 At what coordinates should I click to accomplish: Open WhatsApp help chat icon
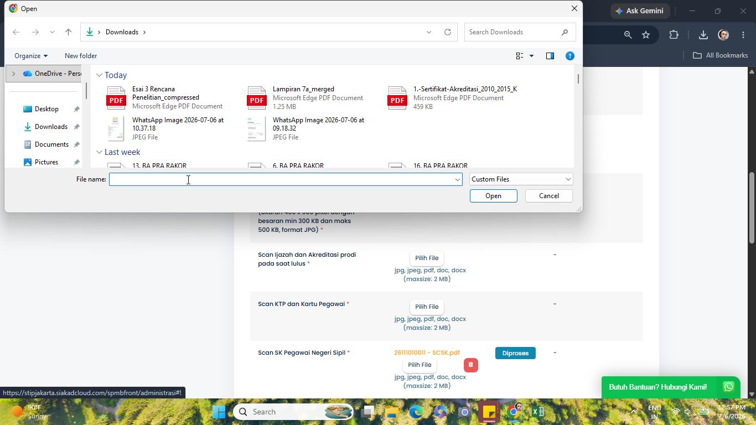coord(728,387)
